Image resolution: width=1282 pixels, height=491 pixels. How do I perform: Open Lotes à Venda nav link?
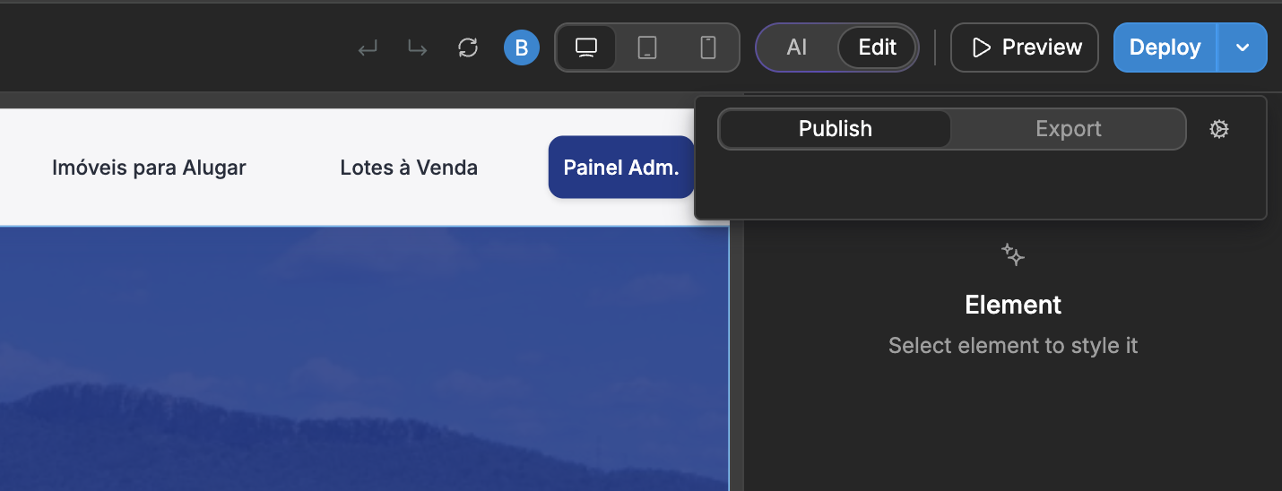(409, 168)
